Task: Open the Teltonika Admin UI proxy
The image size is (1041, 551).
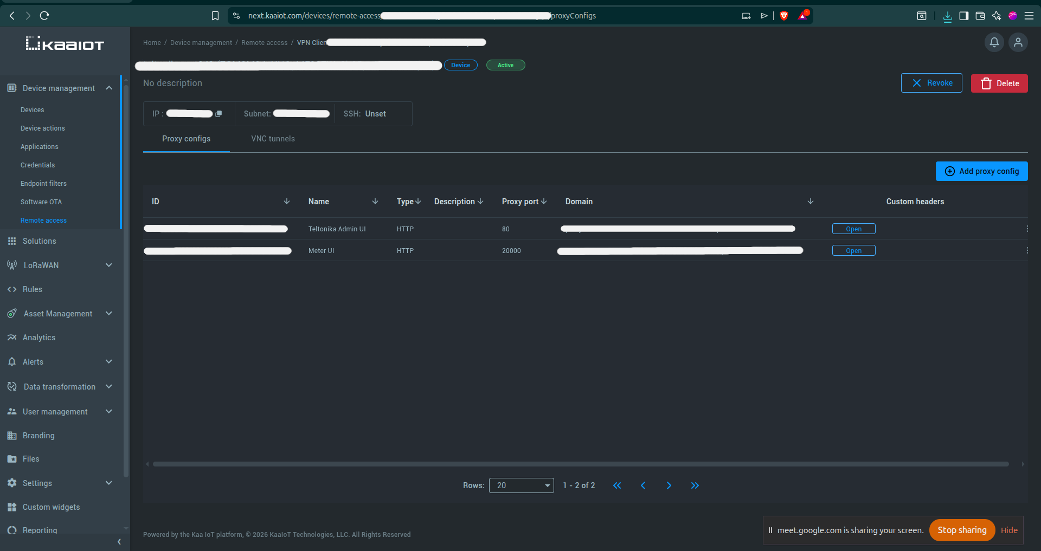Action: [x=853, y=229]
